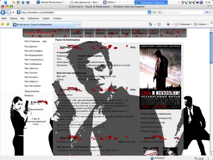
Task: Click the browser Forward arrow button
Action: coord(9,12)
